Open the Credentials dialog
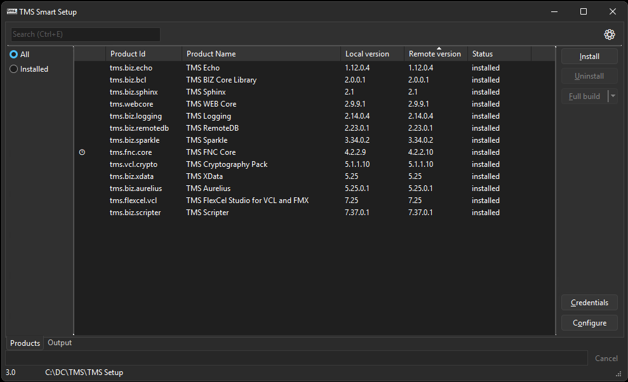Image resolution: width=628 pixels, height=382 pixels. 589,303
